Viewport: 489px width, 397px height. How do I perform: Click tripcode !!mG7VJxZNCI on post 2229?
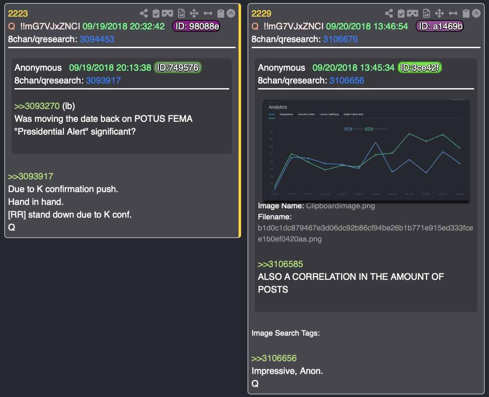[x=293, y=26]
